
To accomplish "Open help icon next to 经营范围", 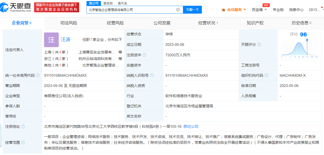I will [23, 142].
